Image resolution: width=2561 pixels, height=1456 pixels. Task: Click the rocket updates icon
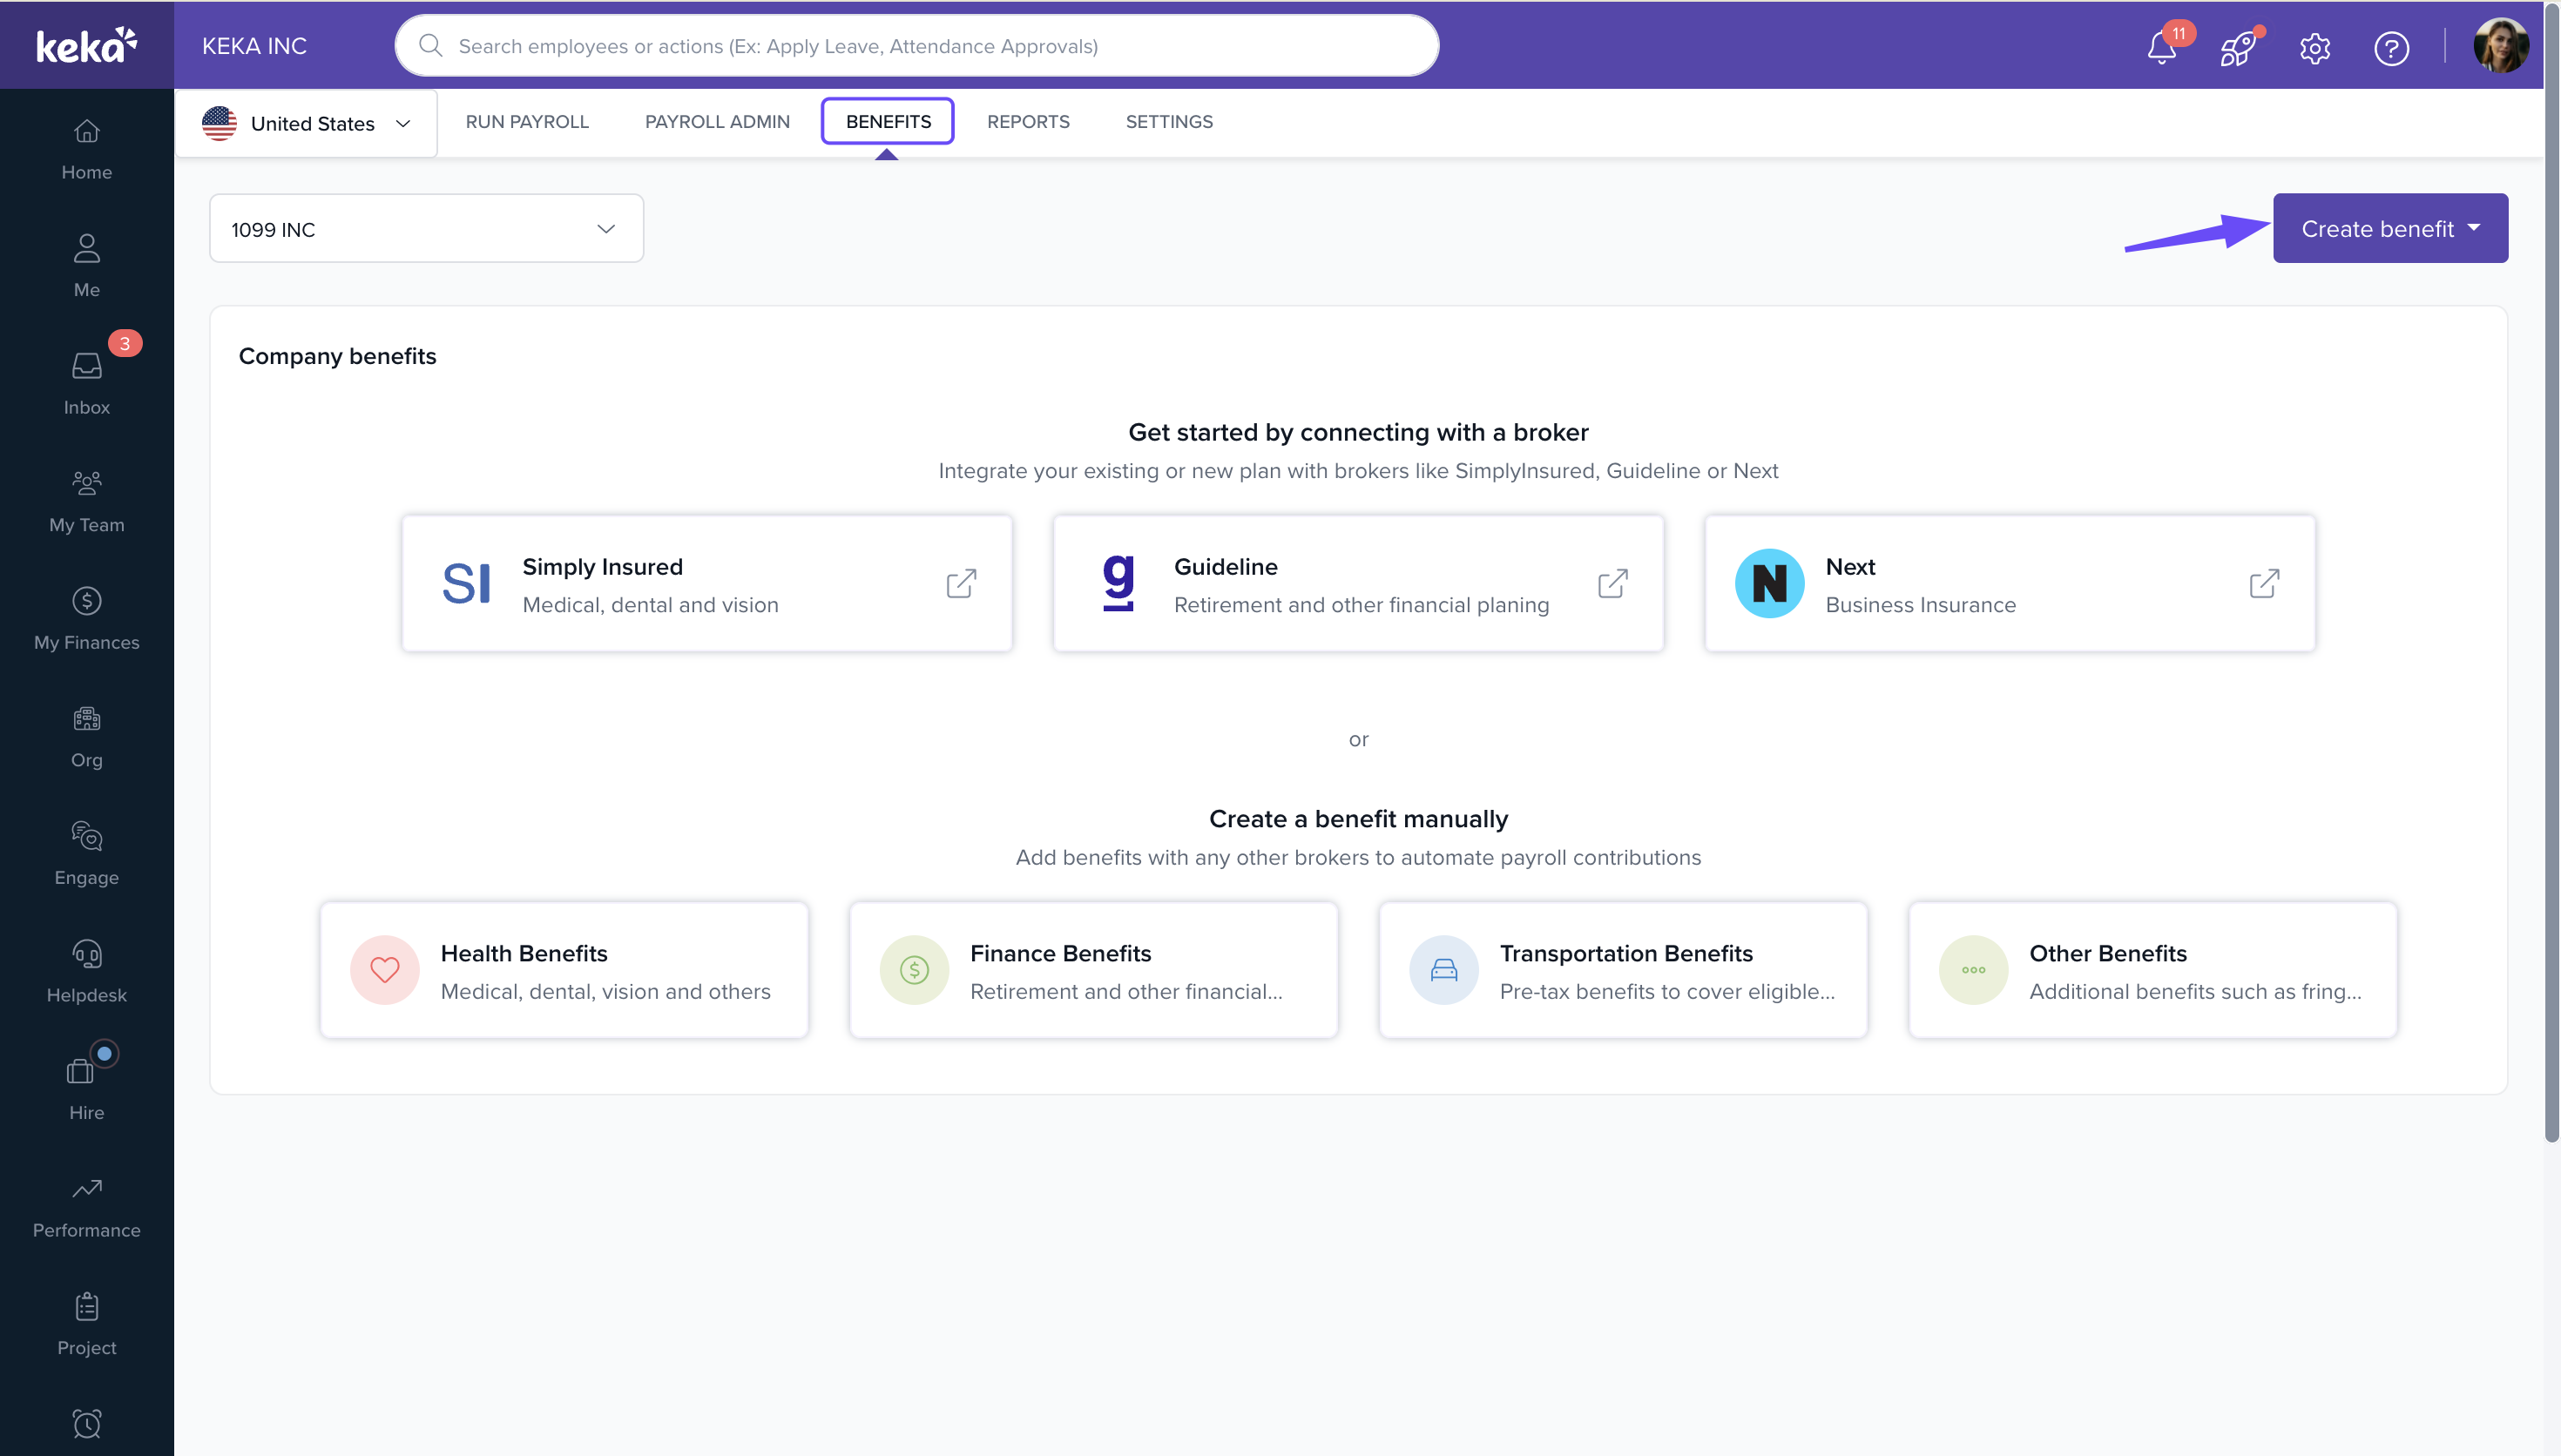[2237, 48]
